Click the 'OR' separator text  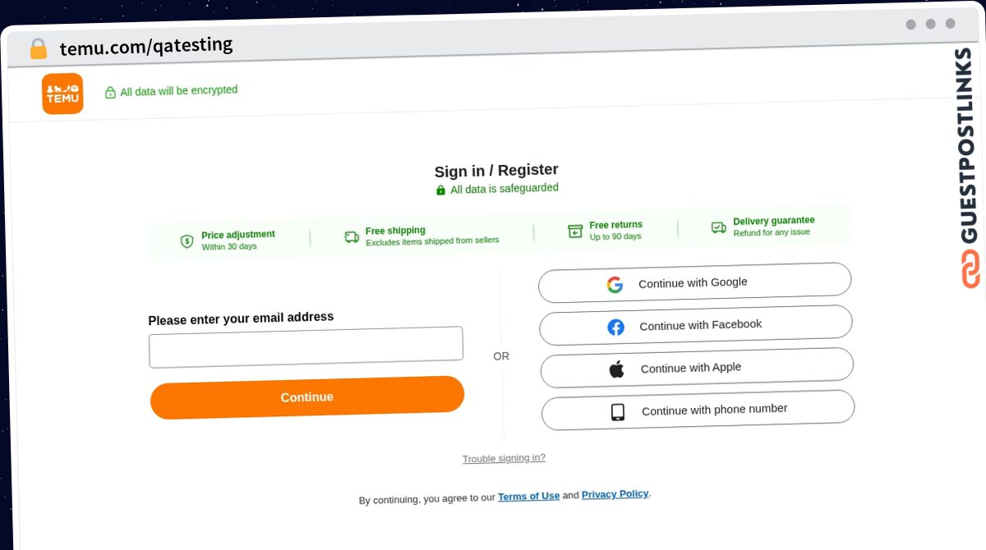[x=501, y=356]
